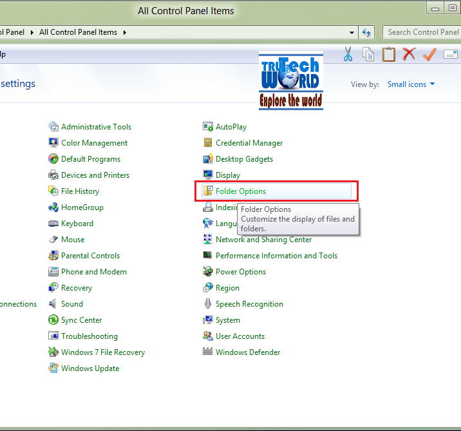The width and height of the screenshot is (461, 431).
Task: Click the AutoPlay icon
Action: [208, 126]
